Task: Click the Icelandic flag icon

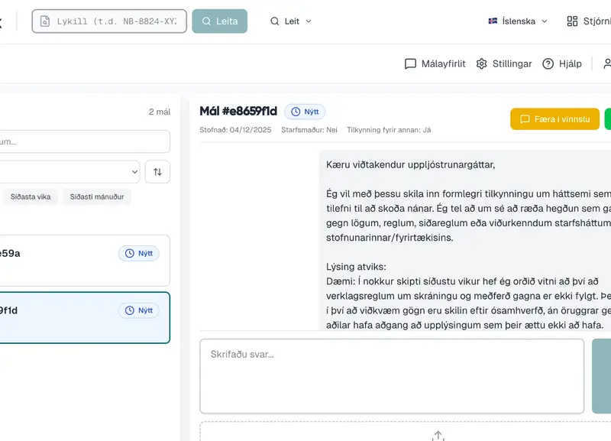Action: pyautogui.click(x=493, y=21)
